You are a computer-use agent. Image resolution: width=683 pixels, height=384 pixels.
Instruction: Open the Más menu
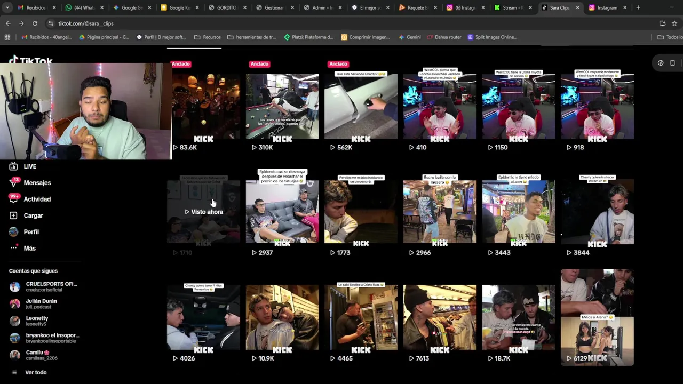(x=22, y=248)
